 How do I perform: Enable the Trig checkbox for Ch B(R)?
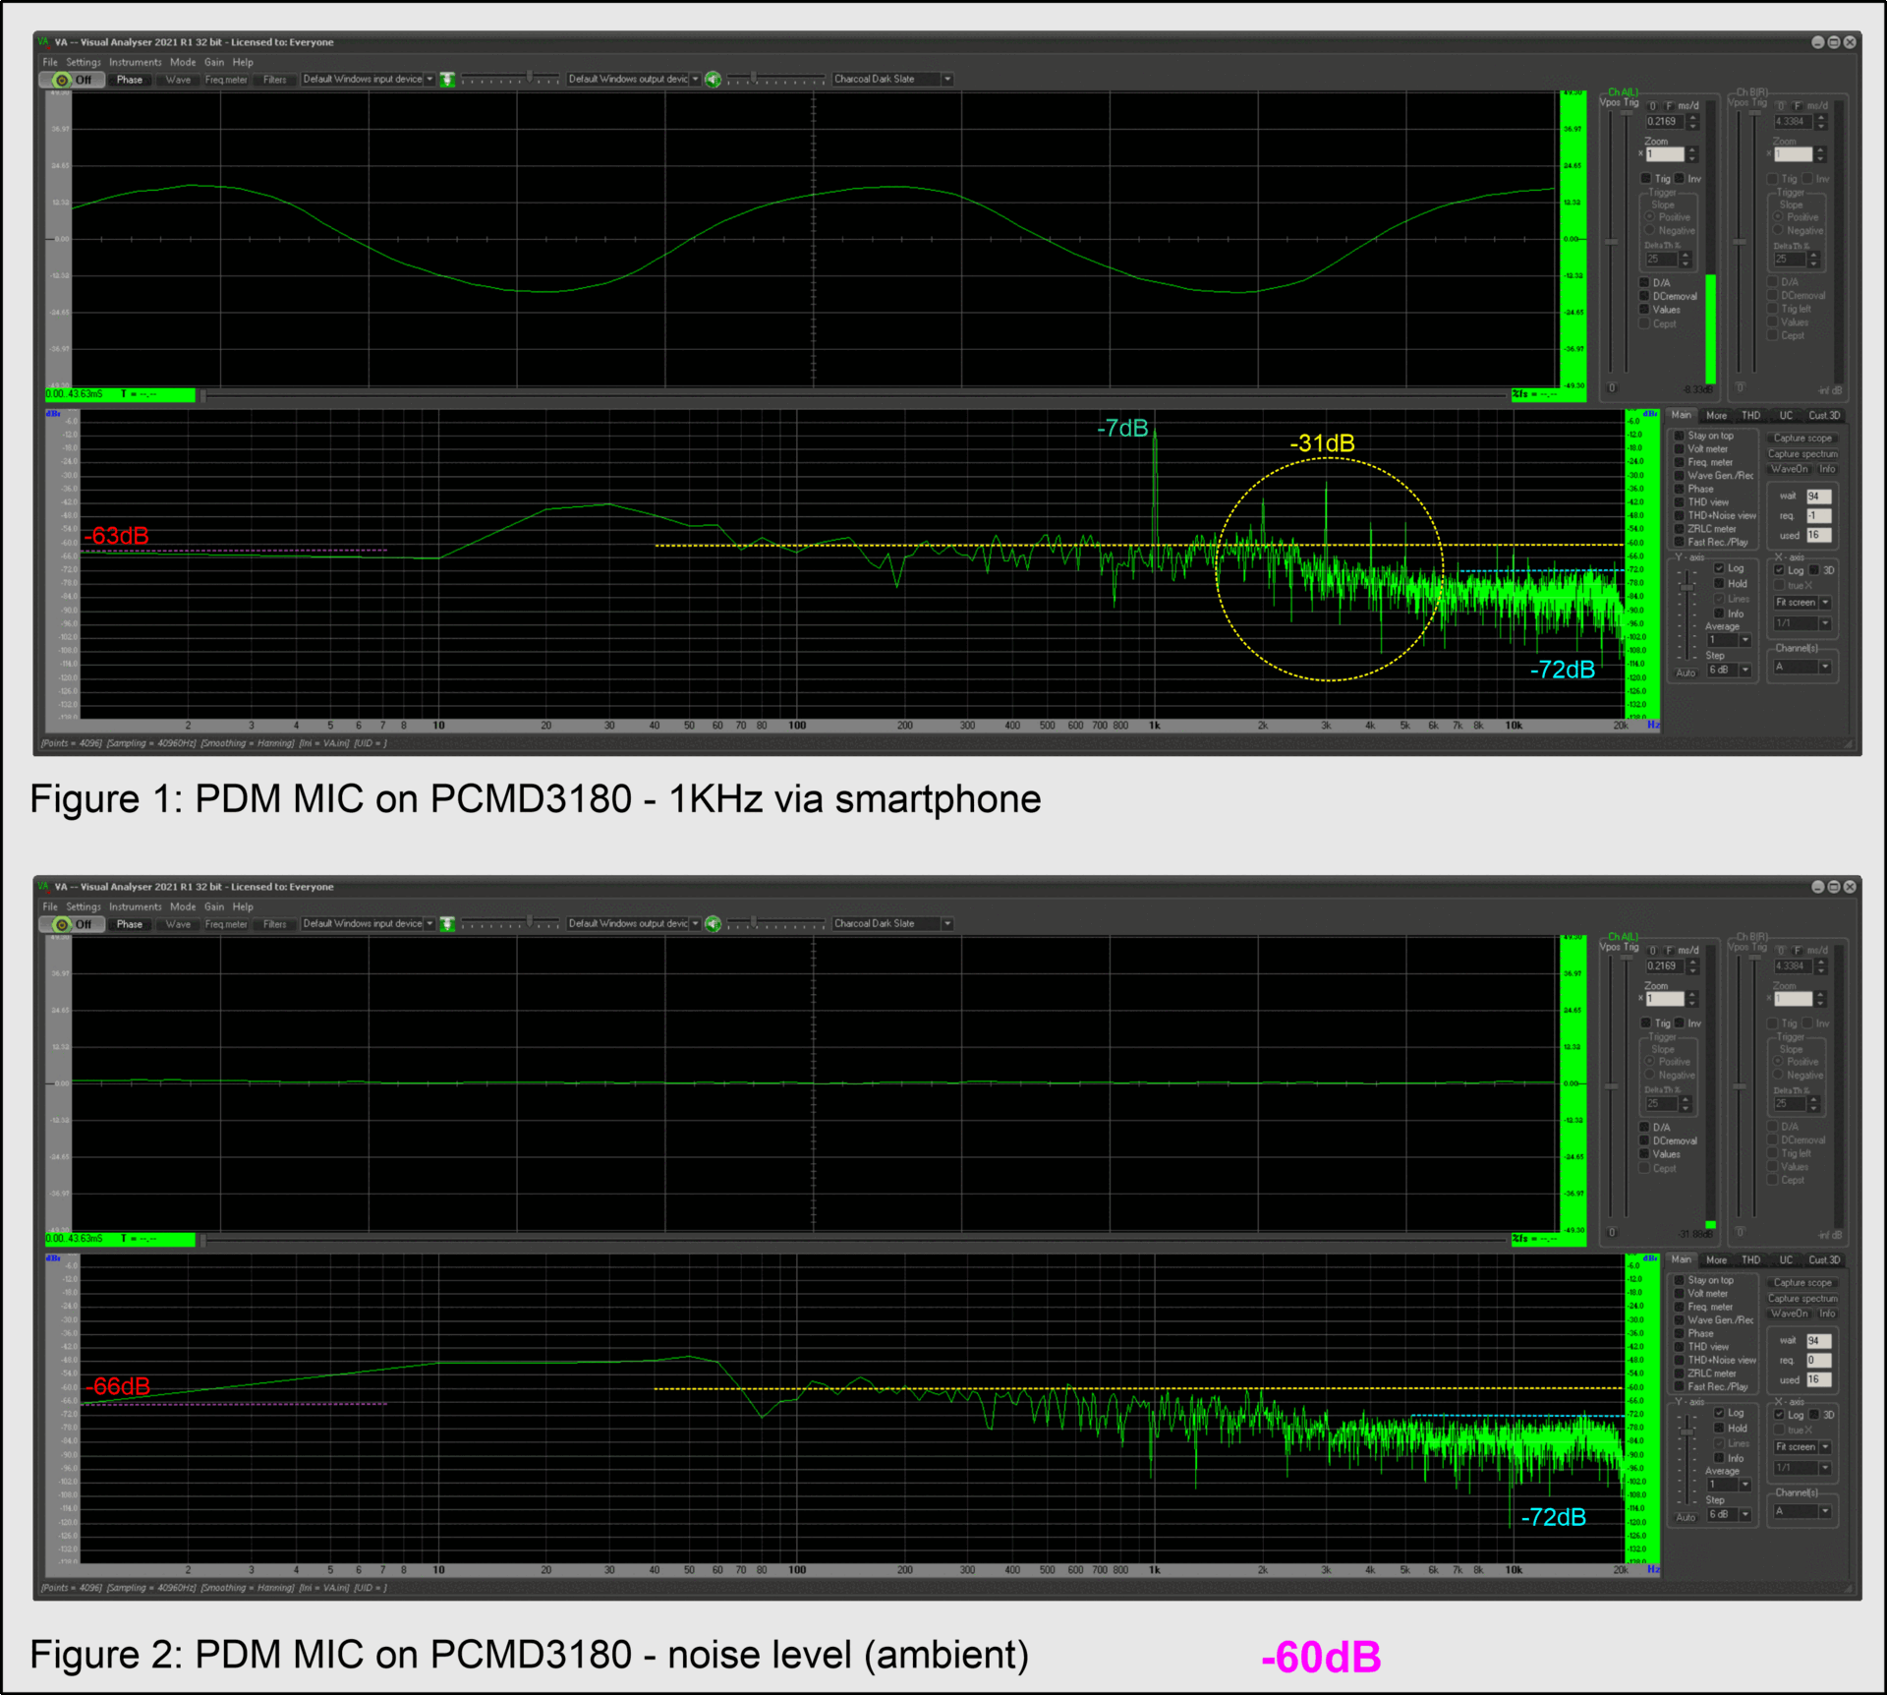(x=1772, y=179)
